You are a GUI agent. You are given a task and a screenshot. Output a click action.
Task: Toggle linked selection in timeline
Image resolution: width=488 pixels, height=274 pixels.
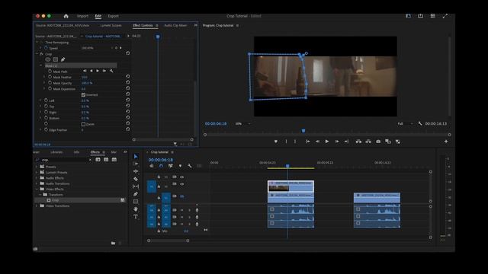pyautogui.click(x=170, y=166)
